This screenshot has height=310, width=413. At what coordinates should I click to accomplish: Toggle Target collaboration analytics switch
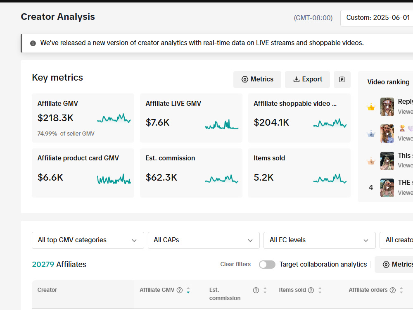point(267,265)
